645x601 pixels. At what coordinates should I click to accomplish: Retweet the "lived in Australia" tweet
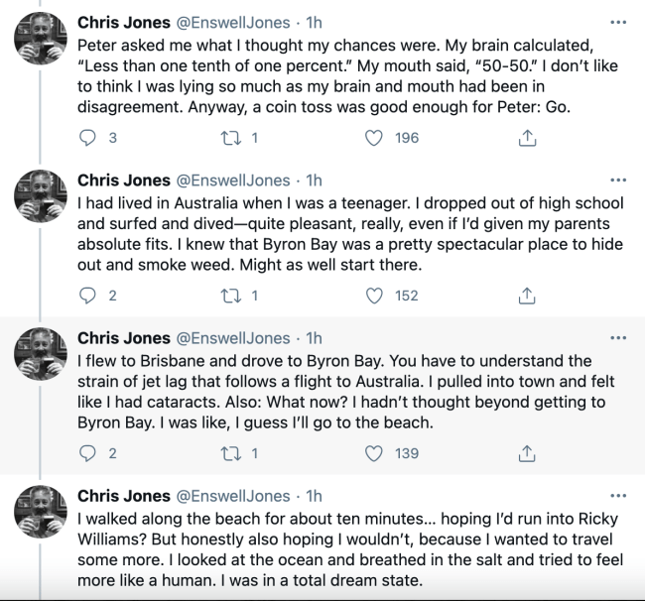[230, 296]
